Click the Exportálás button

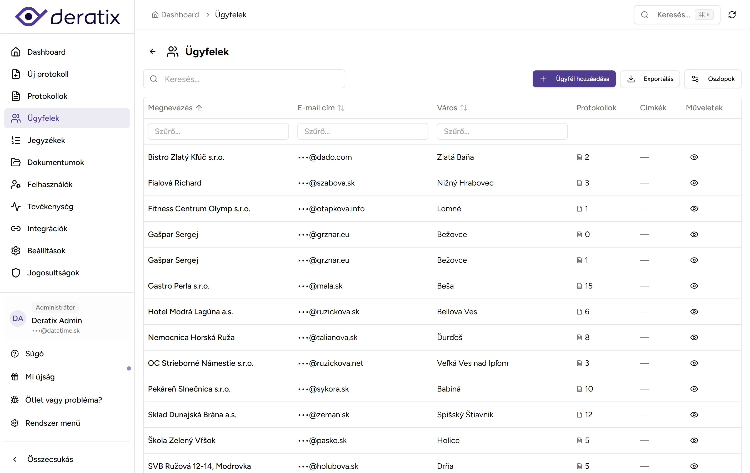click(650, 79)
